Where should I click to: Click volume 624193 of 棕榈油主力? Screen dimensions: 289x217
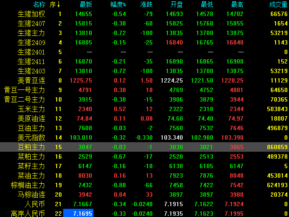click(277, 185)
